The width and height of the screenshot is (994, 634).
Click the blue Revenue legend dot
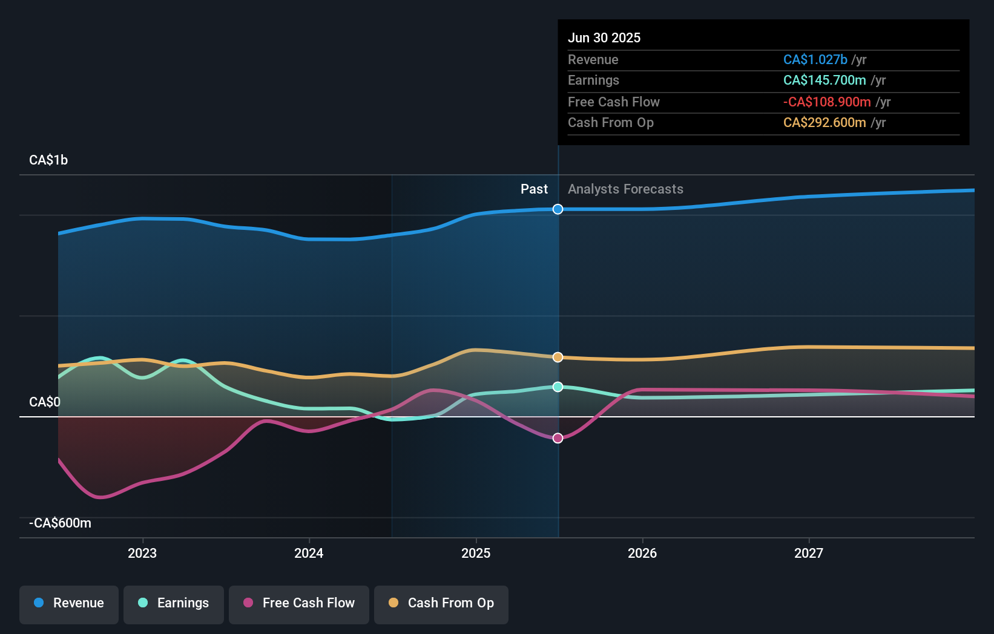39,603
